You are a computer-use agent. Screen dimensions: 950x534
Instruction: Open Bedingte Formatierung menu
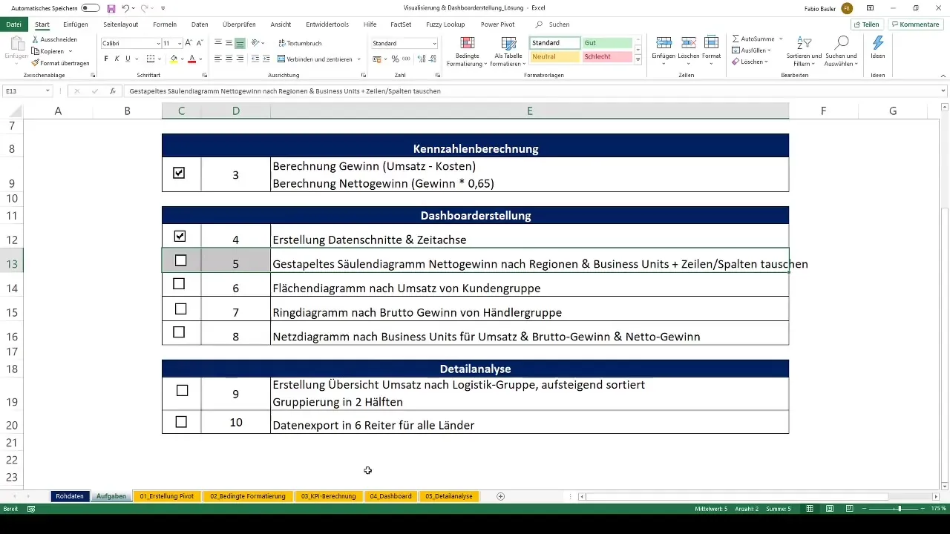[x=466, y=52]
